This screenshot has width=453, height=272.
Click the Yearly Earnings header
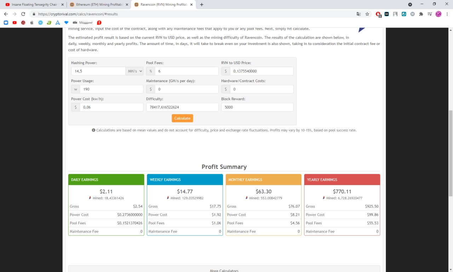point(342,179)
